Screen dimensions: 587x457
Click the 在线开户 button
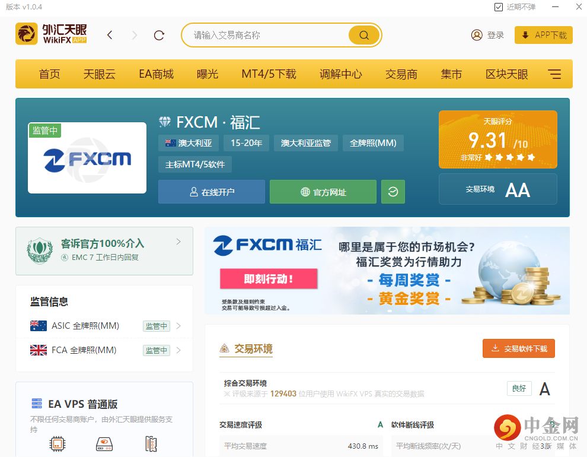click(211, 192)
